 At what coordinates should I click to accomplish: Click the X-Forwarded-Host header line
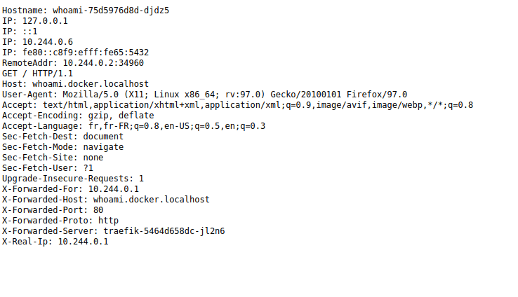105,200
